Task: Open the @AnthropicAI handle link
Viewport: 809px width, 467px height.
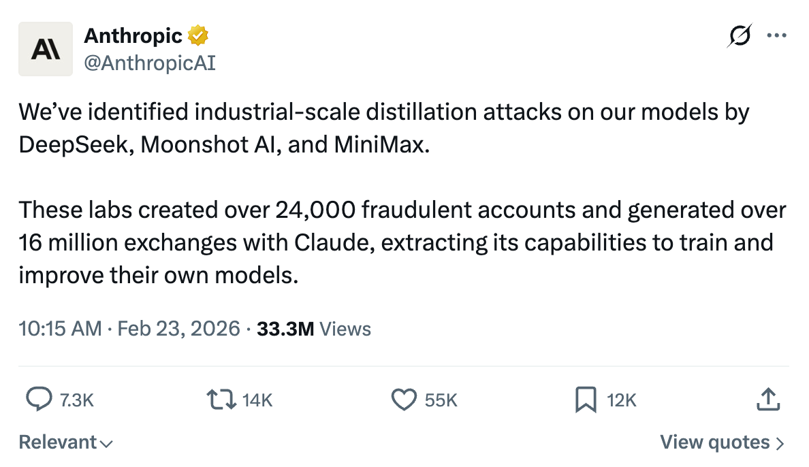Action: click(x=149, y=64)
